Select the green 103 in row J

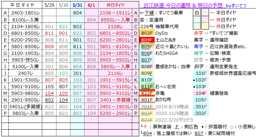tap(63, 73)
